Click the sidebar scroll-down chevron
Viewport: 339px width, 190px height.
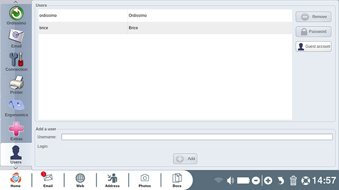16,168
